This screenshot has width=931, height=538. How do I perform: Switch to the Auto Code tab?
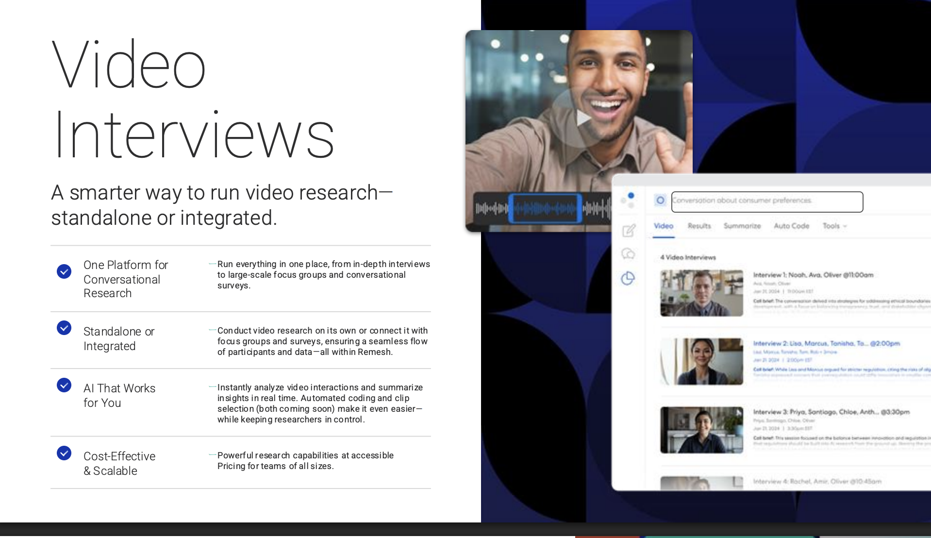[x=791, y=226]
